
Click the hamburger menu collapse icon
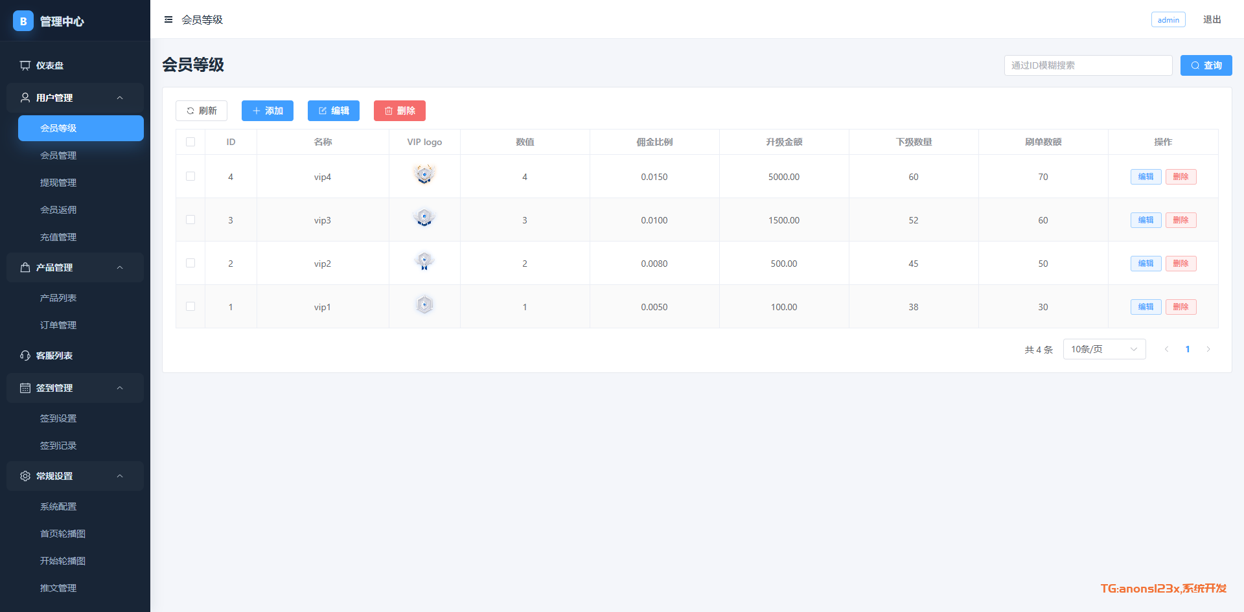[168, 20]
